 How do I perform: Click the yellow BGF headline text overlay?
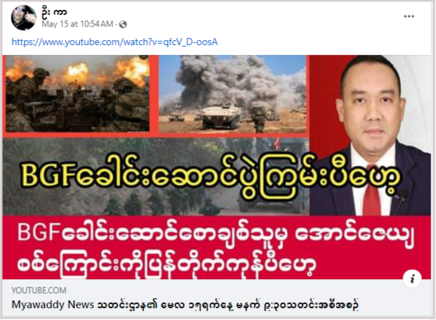211,177
